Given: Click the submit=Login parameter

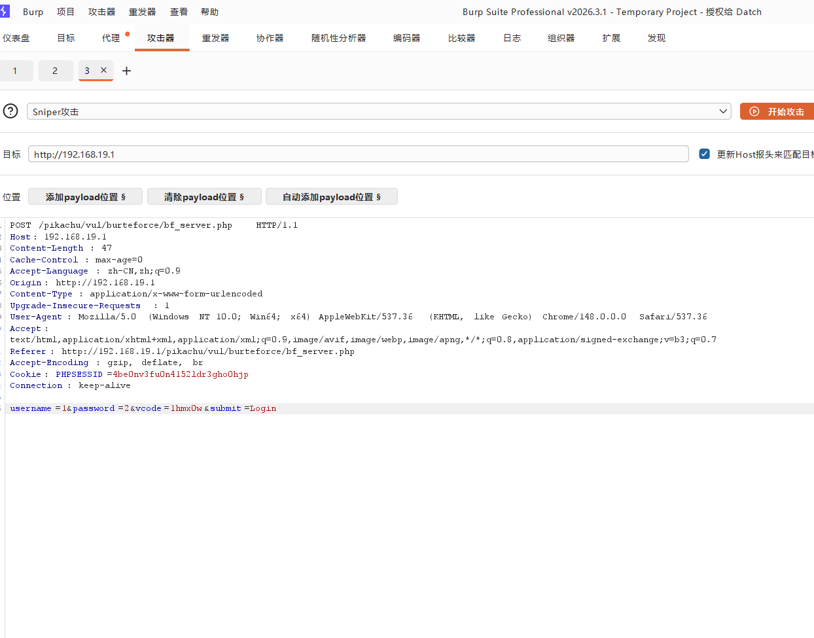Looking at the screenshot, I should pos(243,408).
